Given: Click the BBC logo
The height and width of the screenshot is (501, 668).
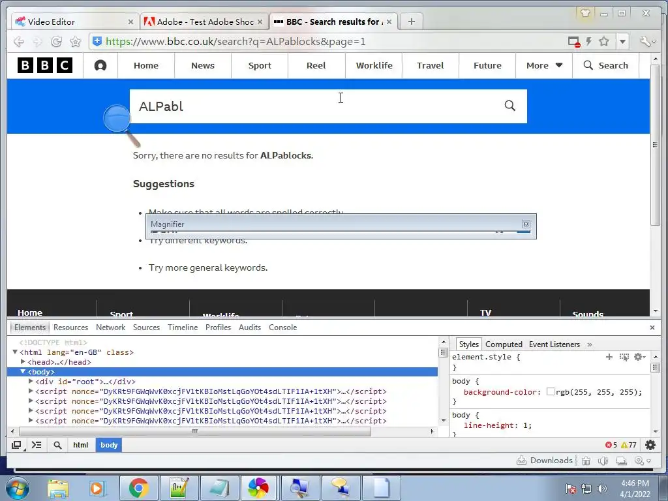Looking at the screenshot, I should pos(45,65).
